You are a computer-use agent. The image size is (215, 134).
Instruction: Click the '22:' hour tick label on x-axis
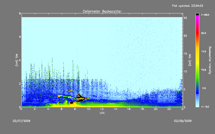(x=169, y=109)
